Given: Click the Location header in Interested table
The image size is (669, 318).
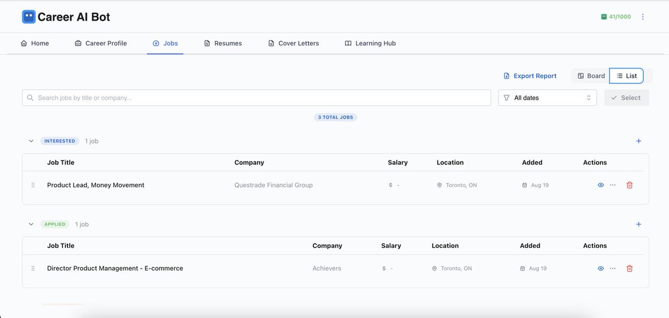Looking at the screenshot, I should [x=450, y=163].
